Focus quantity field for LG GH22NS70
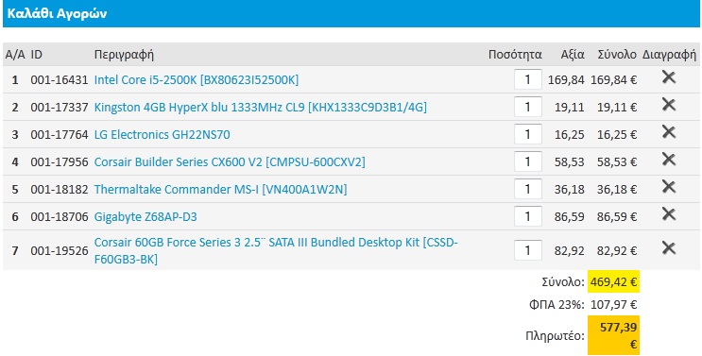 [528, 134]
